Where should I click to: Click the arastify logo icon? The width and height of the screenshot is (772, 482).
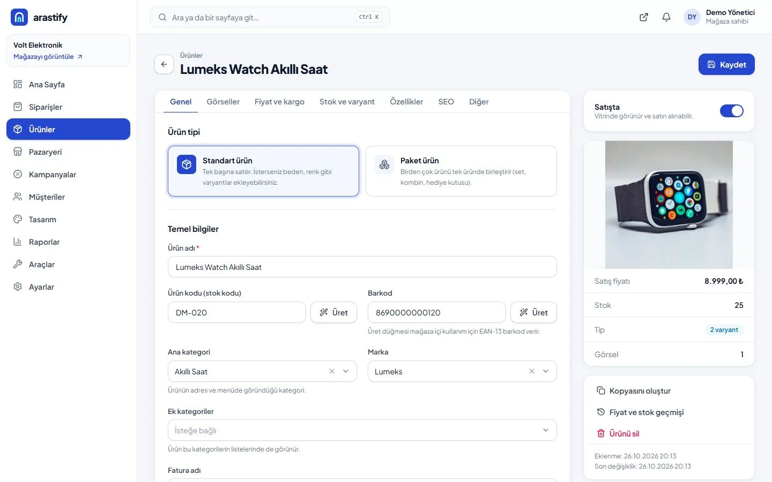pos(19,17)
